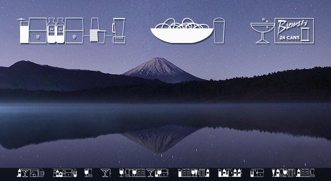Click the beer mug in the bottom strip's first group
The height and width of the screenshot is (181, 331).
[42, 173]
